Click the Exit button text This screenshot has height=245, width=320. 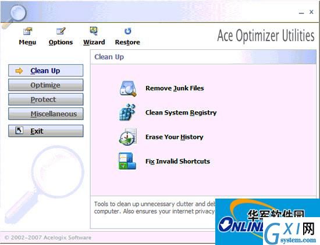pos(37,131)
